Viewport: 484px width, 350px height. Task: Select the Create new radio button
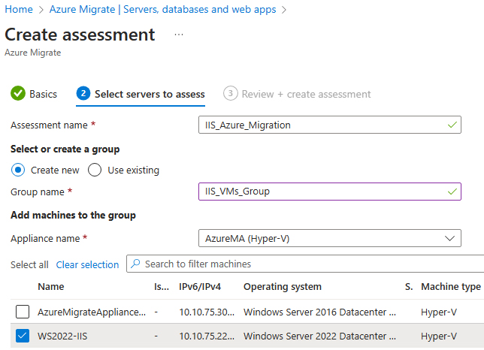[18, 170]
